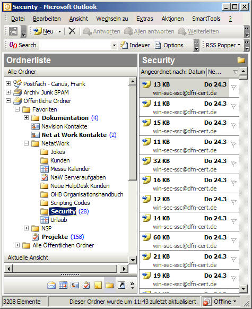The image size is (252, 309).
Task: Expand the NSP folder node
Action: coord(26,228)
